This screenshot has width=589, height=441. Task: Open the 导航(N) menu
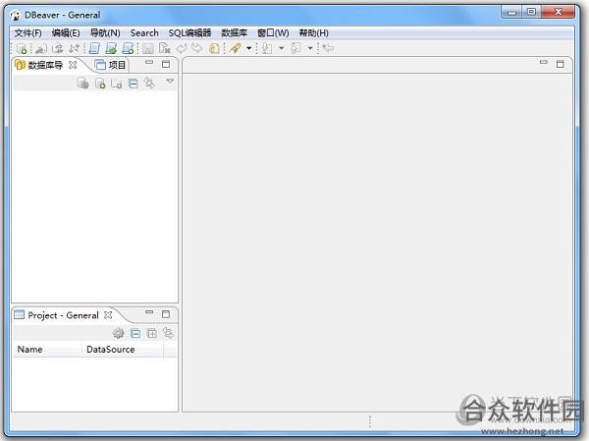tap(105, 33)
